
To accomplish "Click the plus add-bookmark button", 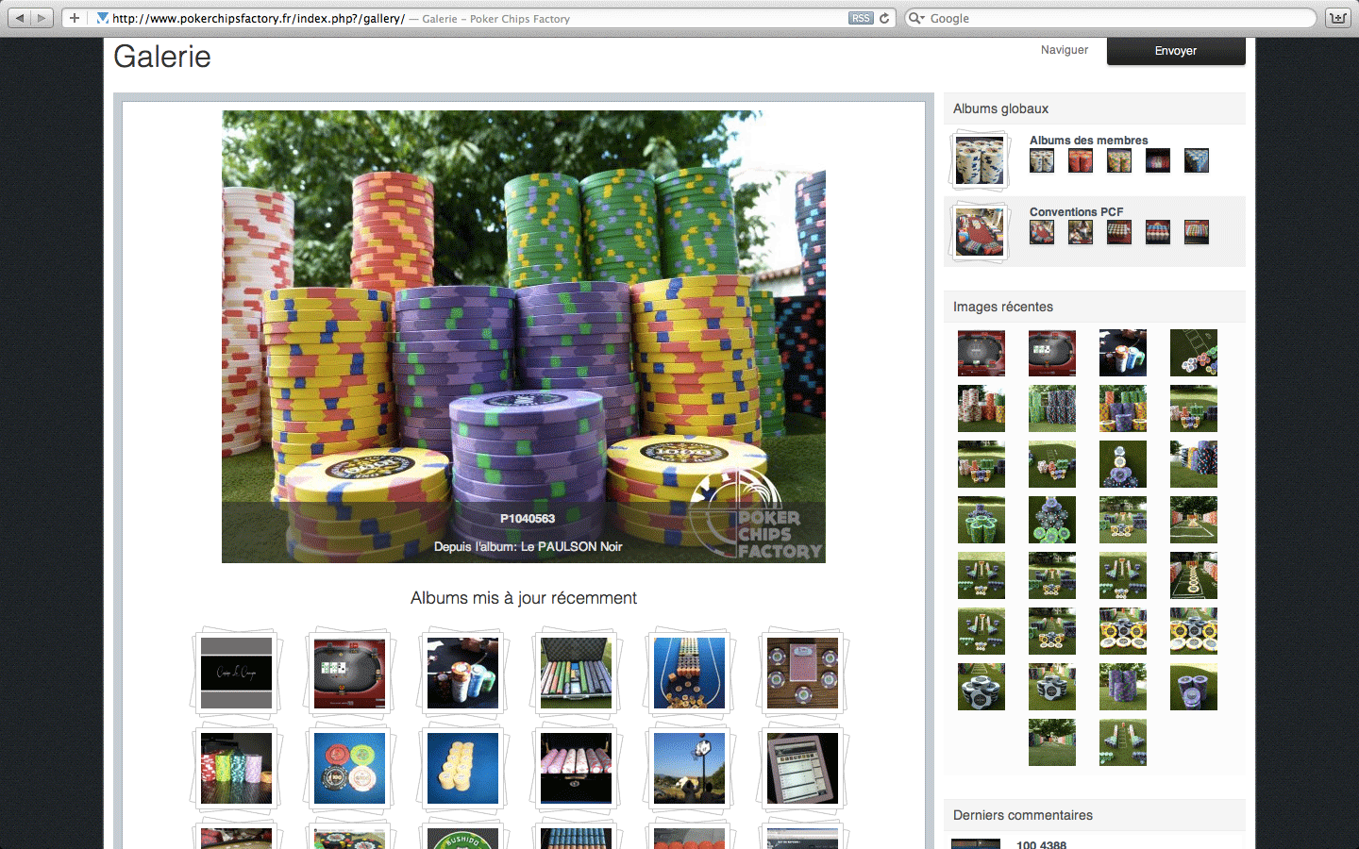I will (x=75, y=18).
